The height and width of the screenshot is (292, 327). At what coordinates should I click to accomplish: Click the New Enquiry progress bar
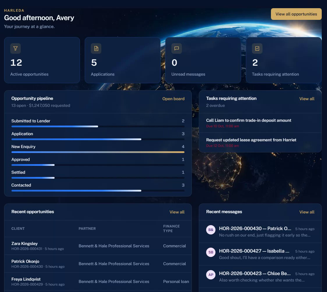pyautogui.click(x=98, y=152)
